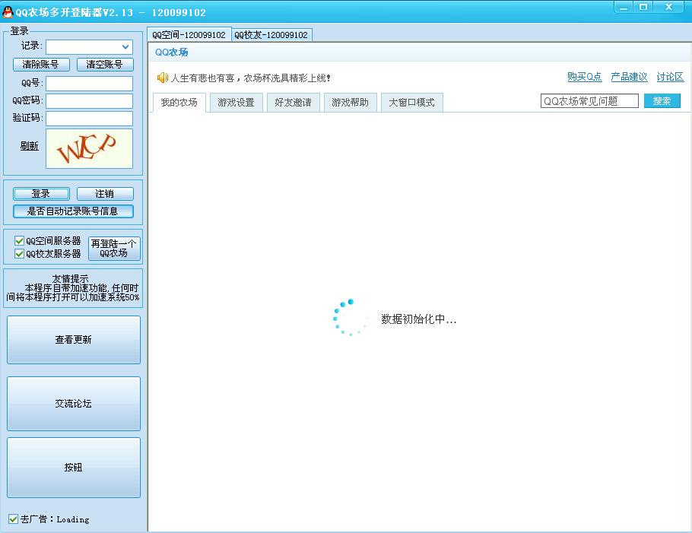Click the 清除账号 button
The image size is (692, 533).
click(x=41, y=65)
